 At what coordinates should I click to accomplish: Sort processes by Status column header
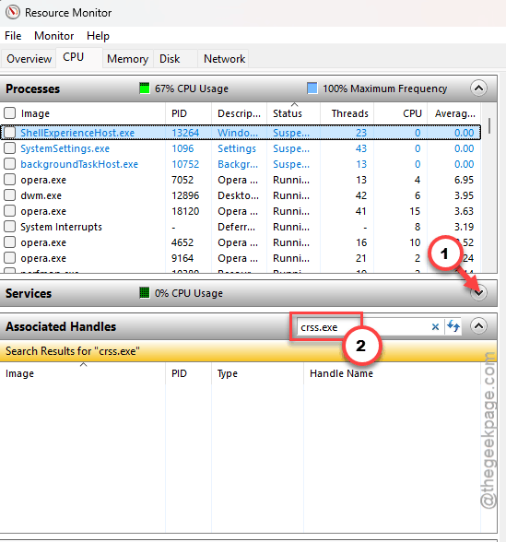point(293,113)
